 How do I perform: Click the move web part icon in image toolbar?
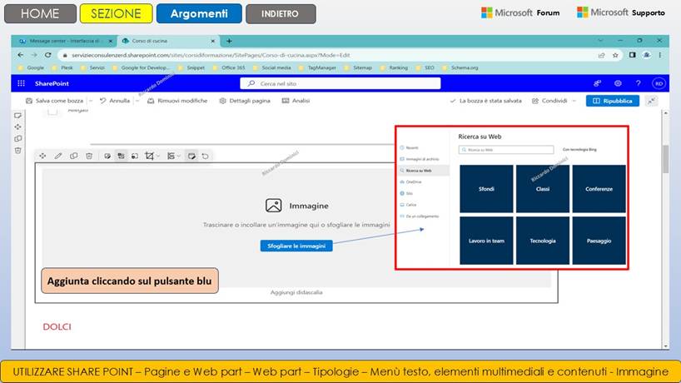pyautogui.click(x=42, y=156)
